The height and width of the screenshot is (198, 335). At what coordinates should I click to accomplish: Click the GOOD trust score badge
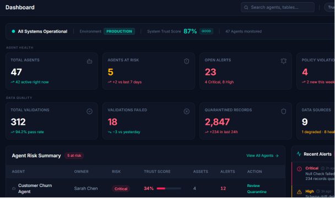(x=206, y=31)
